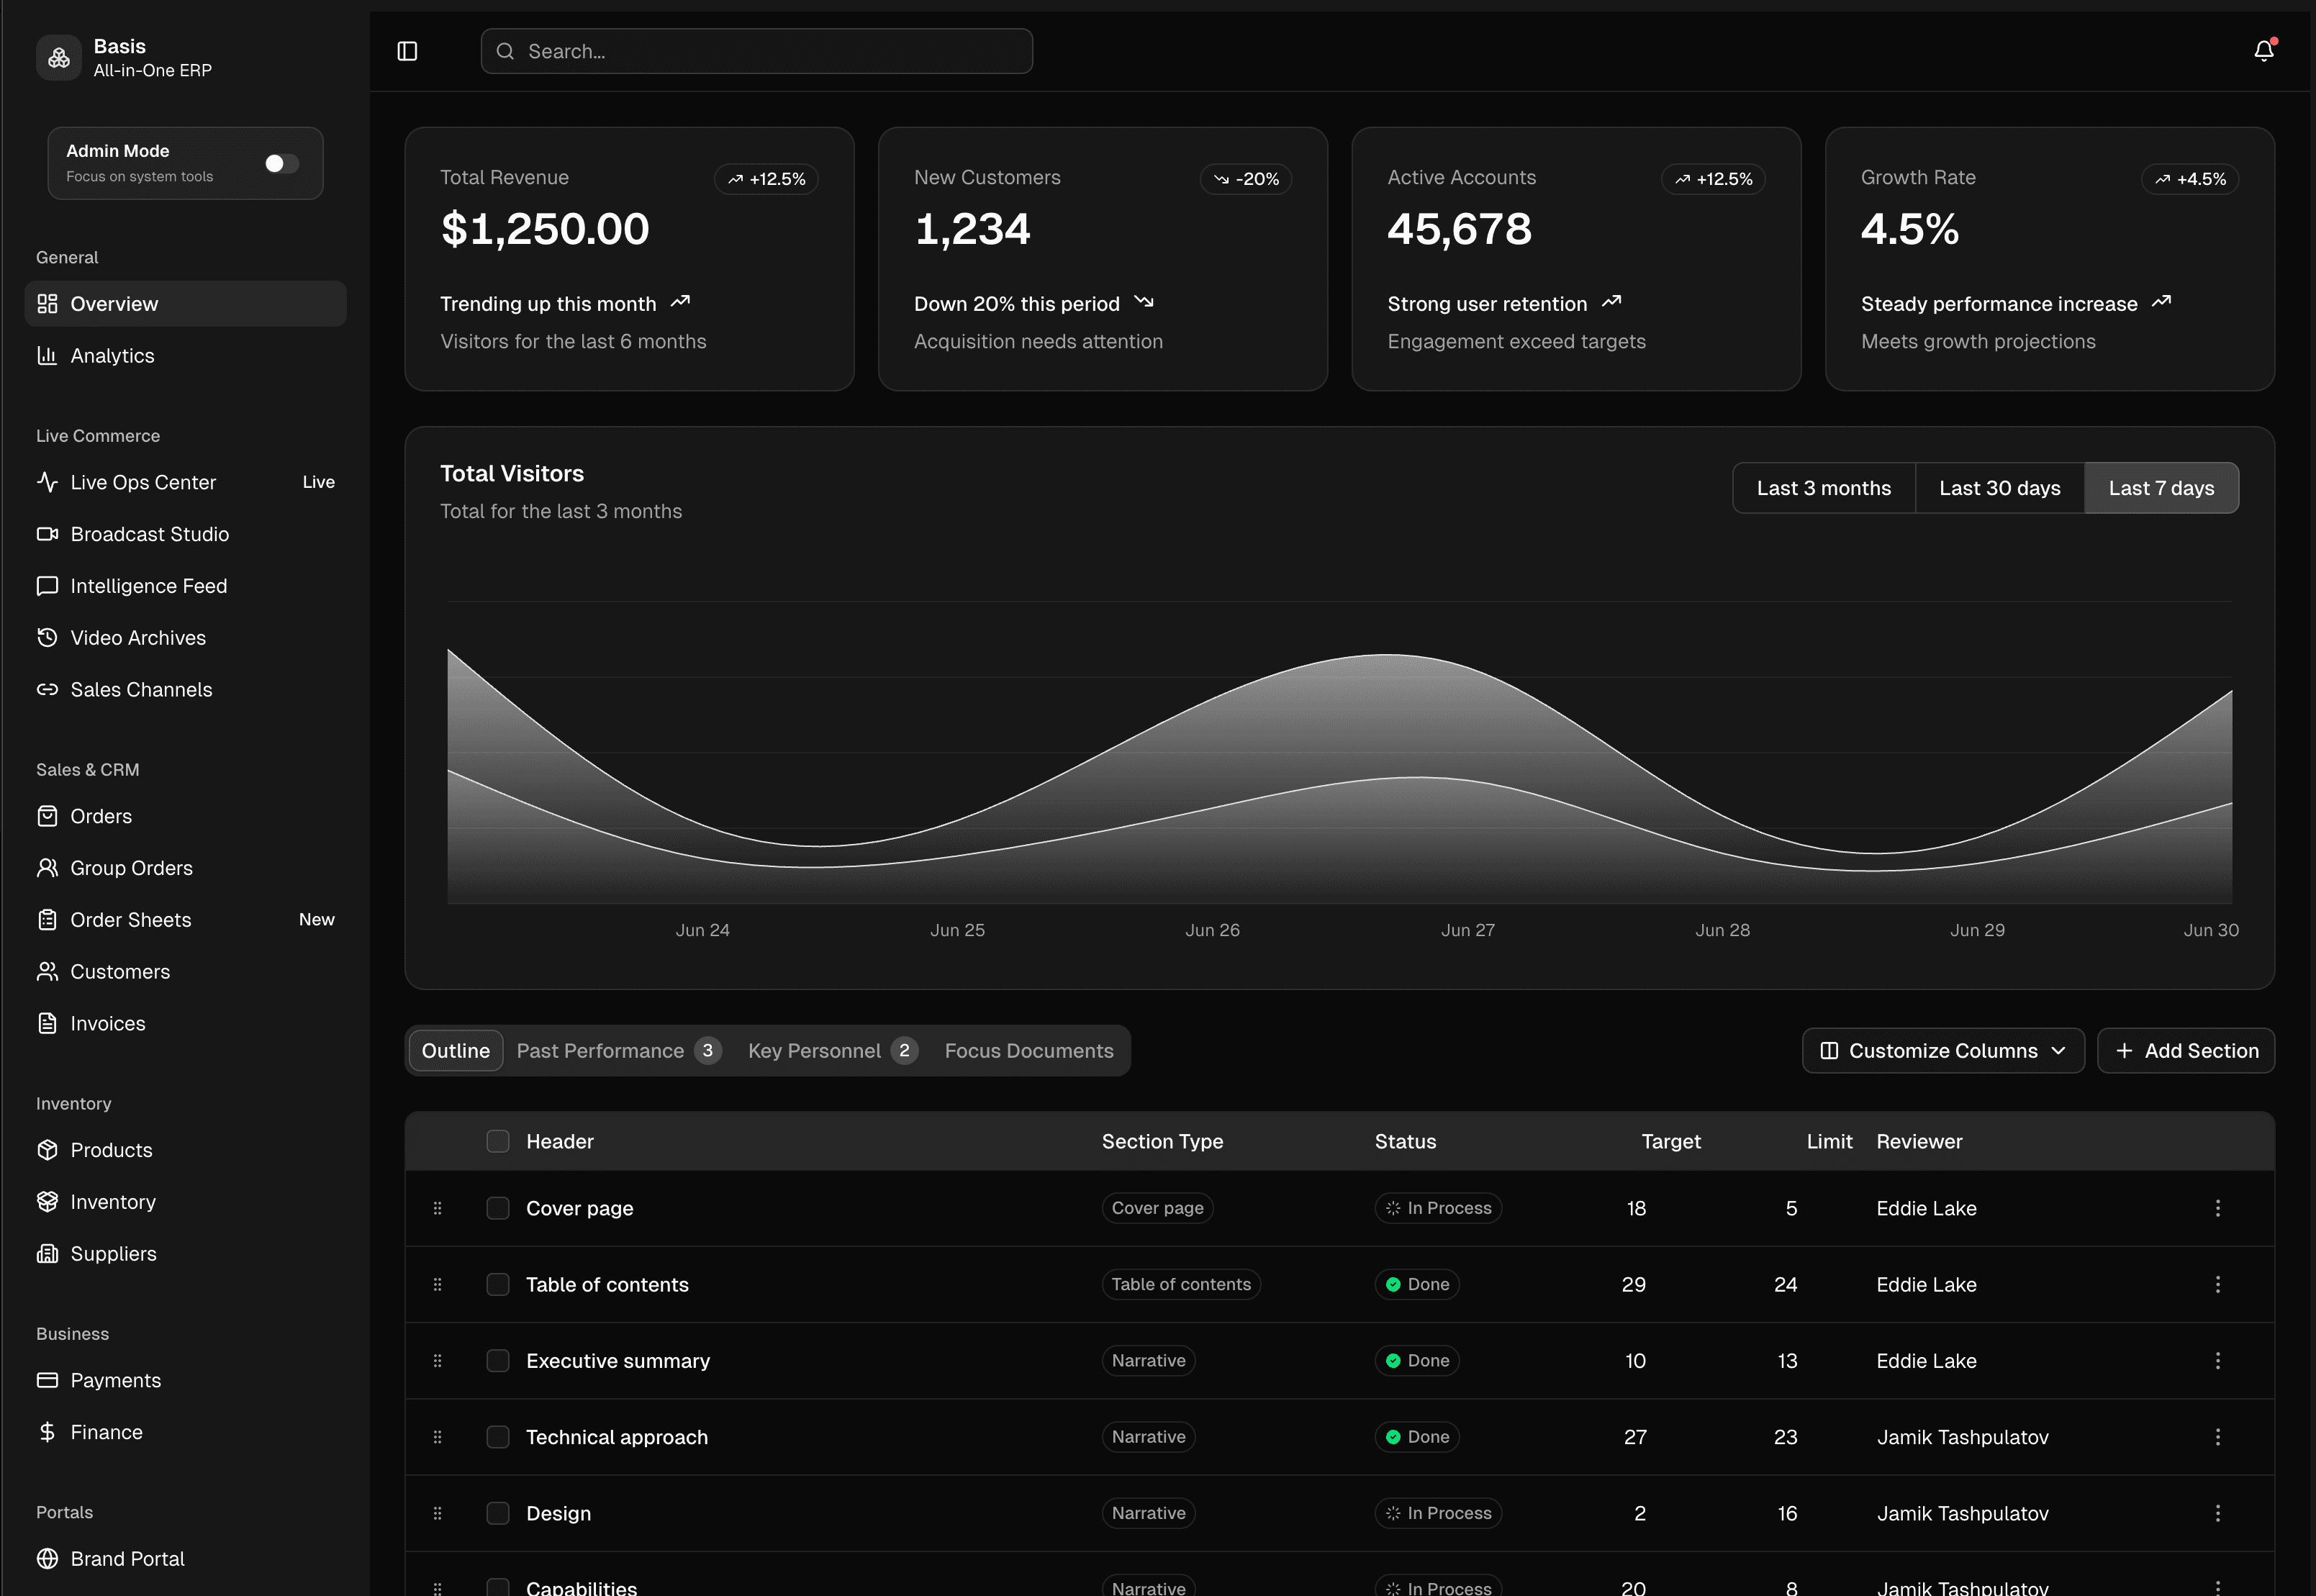Check the select-all checkbox in table header
Image resolution: width=2316 pixels, height=1596 pixels.
pos(497,1141)
